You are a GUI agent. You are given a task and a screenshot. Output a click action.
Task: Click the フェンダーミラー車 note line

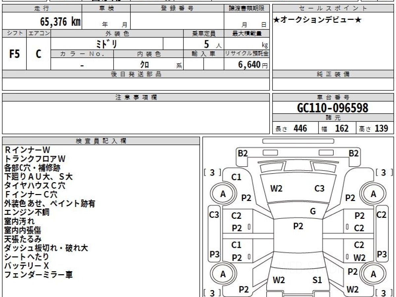(x=38, y=275)
